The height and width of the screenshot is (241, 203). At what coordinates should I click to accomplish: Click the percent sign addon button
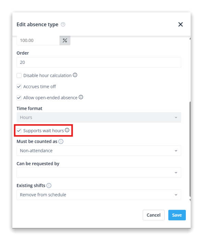[65, 41]
